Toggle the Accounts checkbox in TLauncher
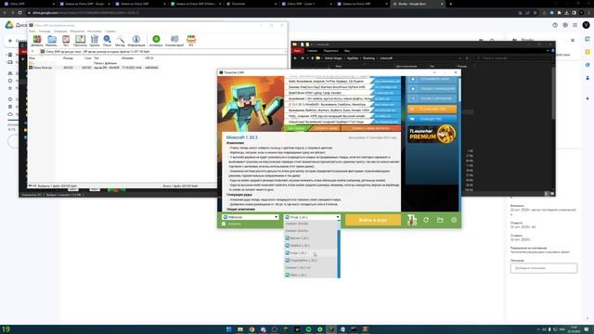The image size is (594, 334). (x=224, y=224)
